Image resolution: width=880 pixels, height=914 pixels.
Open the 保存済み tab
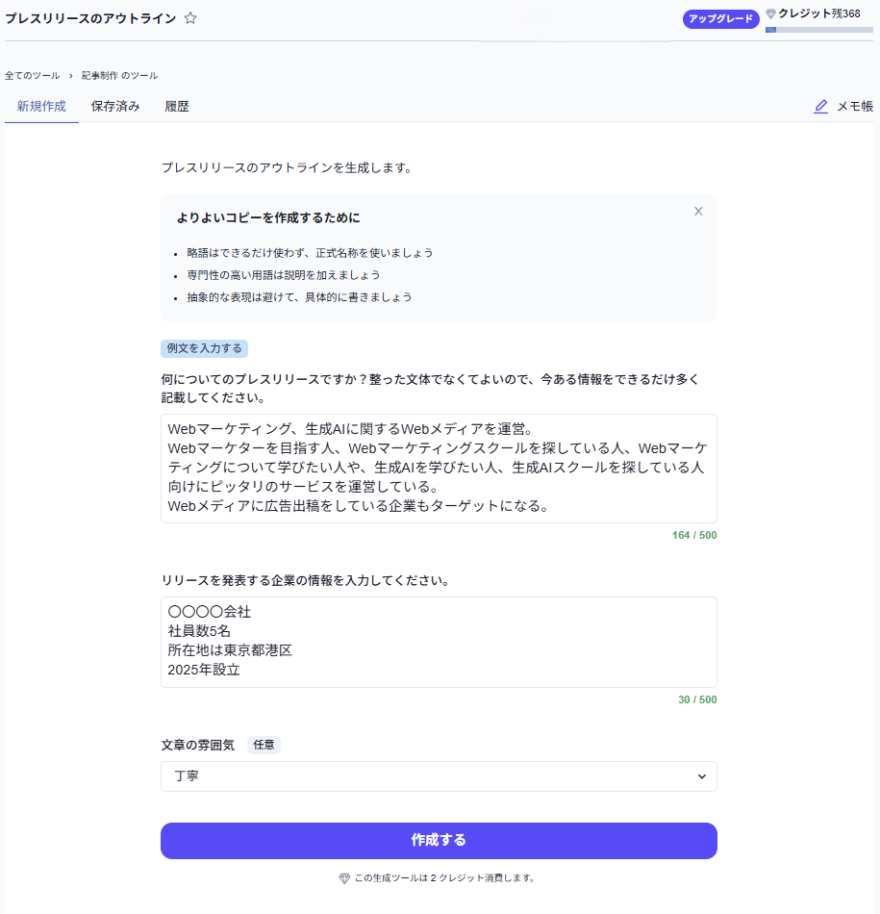tap(115, 106)
